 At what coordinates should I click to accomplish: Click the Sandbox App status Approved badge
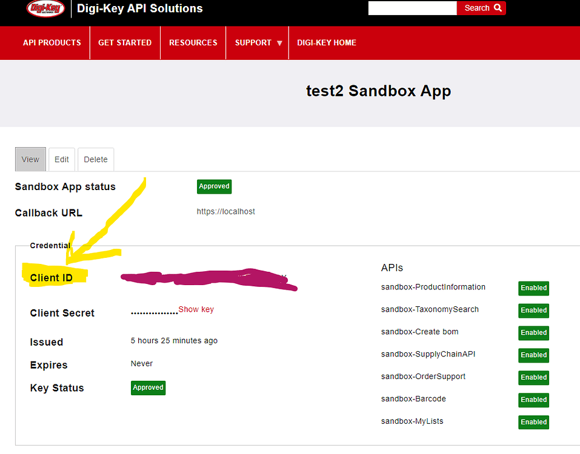(x=214, y=186)
